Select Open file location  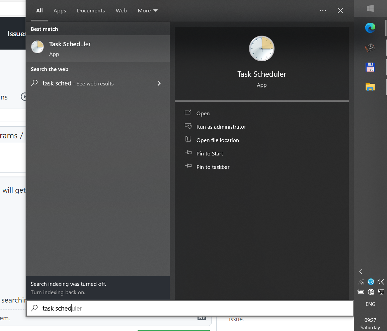pyautogui.click(x=218, y=140)
